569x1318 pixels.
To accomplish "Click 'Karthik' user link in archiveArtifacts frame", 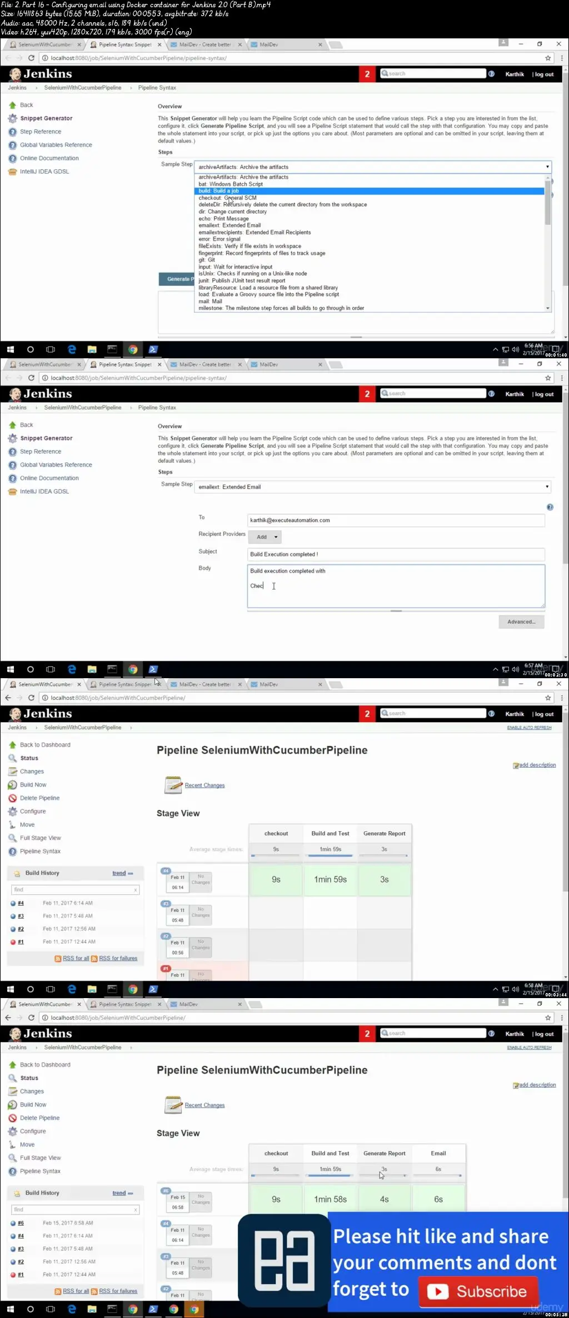I will click(x=515, y=74).
